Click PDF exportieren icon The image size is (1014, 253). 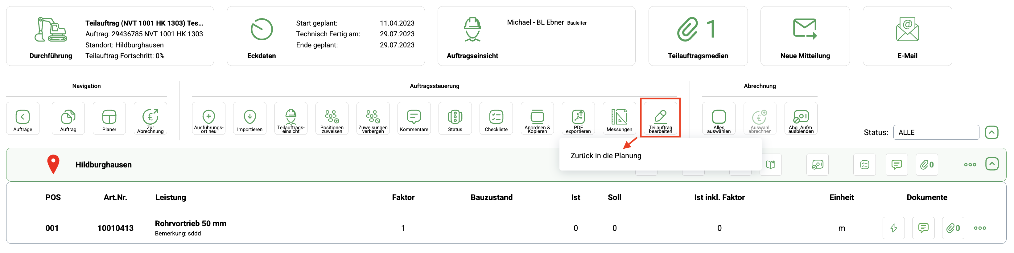(578, 118)
